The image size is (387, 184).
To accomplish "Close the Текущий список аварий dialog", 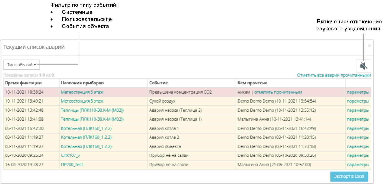I will click(x=369, y=46).
